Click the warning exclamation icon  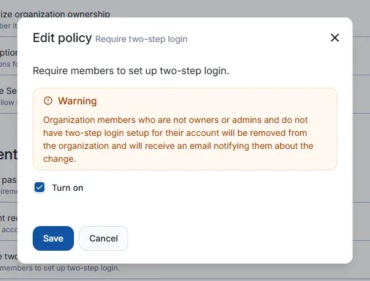pos(48,101)
